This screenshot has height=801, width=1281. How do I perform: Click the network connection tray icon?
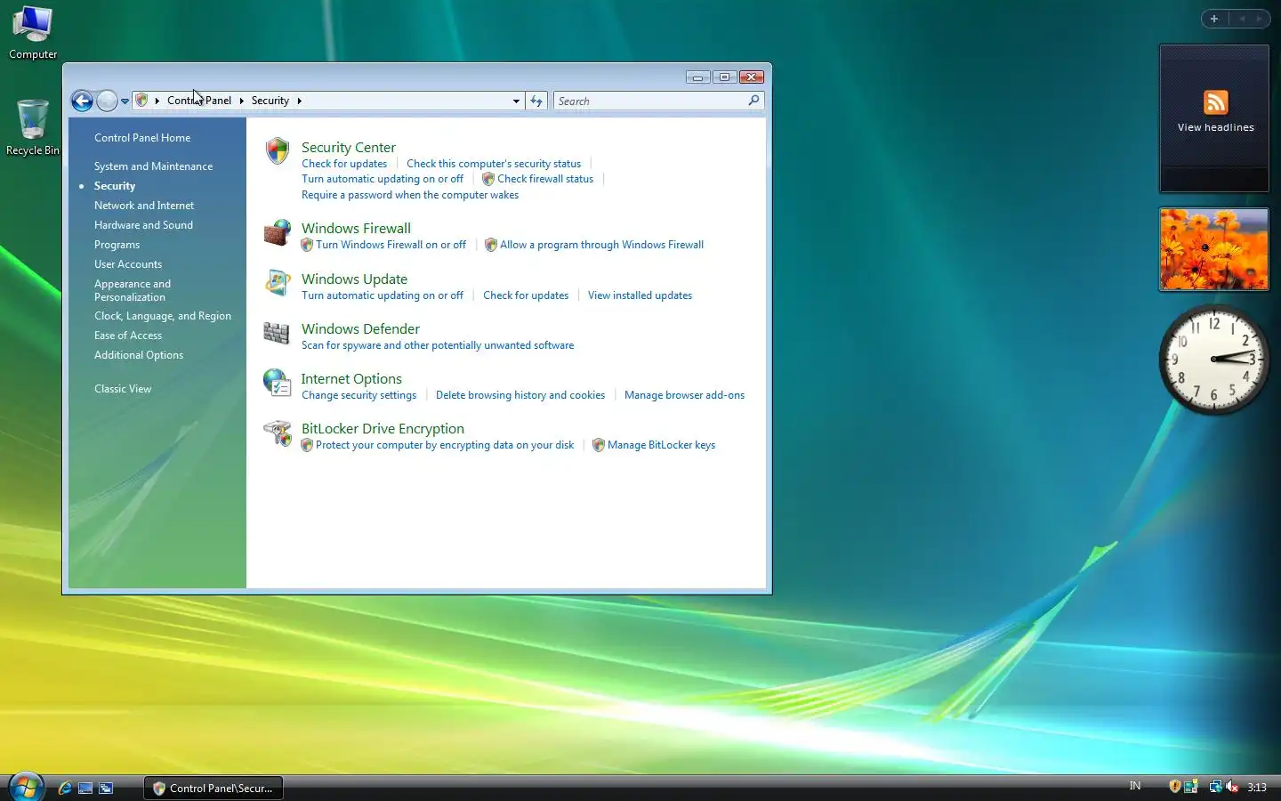1215,786
